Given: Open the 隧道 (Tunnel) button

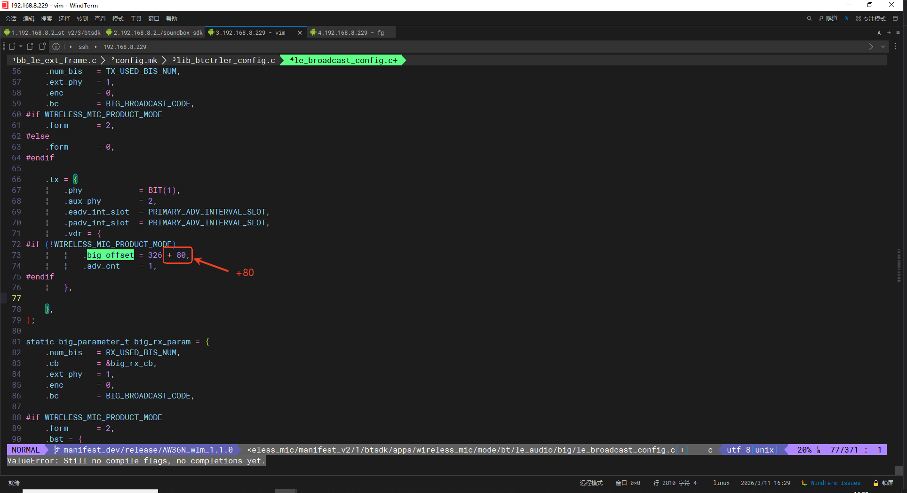Looking at the screenshot, I should pyautogui.click(x=828, y=19).
